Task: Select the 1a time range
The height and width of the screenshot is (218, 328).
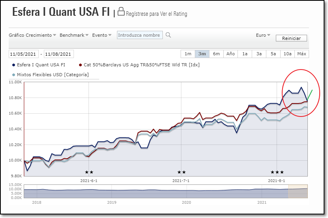Action: click(245, 54)
